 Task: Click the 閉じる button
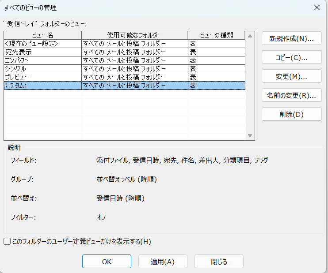(219, 261)
